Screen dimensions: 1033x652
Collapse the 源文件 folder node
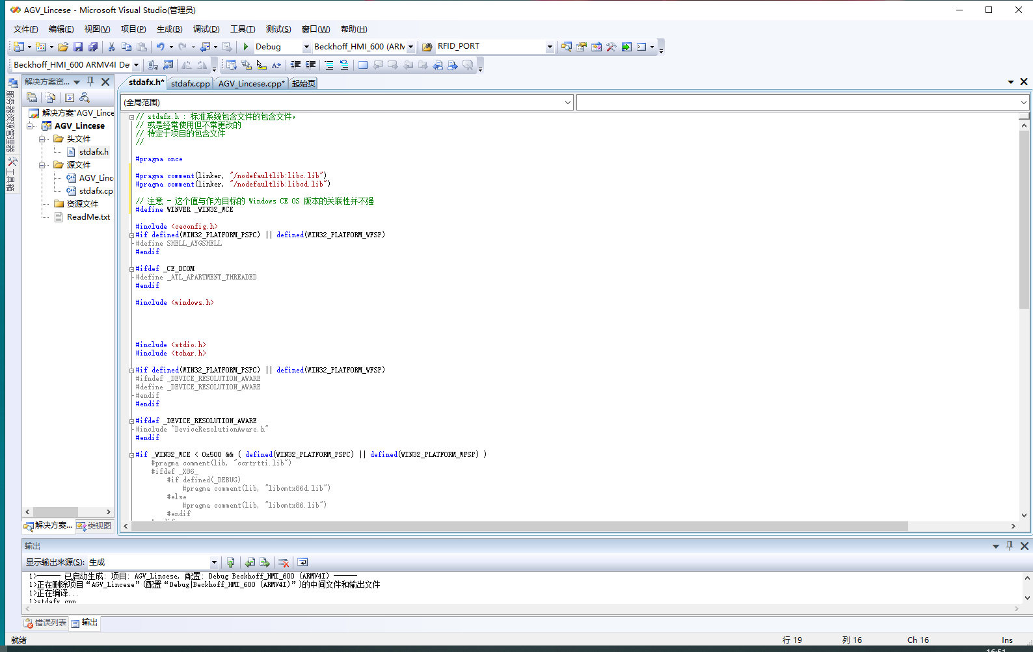(42, 165)
